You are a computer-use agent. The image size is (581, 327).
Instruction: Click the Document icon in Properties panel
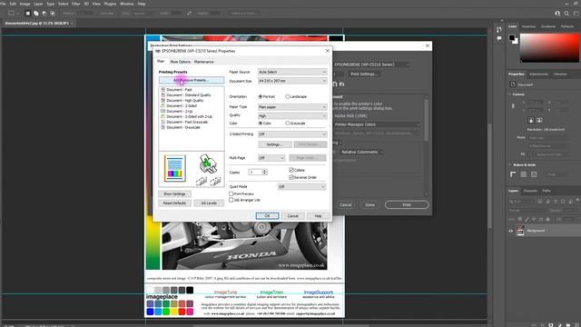click(513, 84)
